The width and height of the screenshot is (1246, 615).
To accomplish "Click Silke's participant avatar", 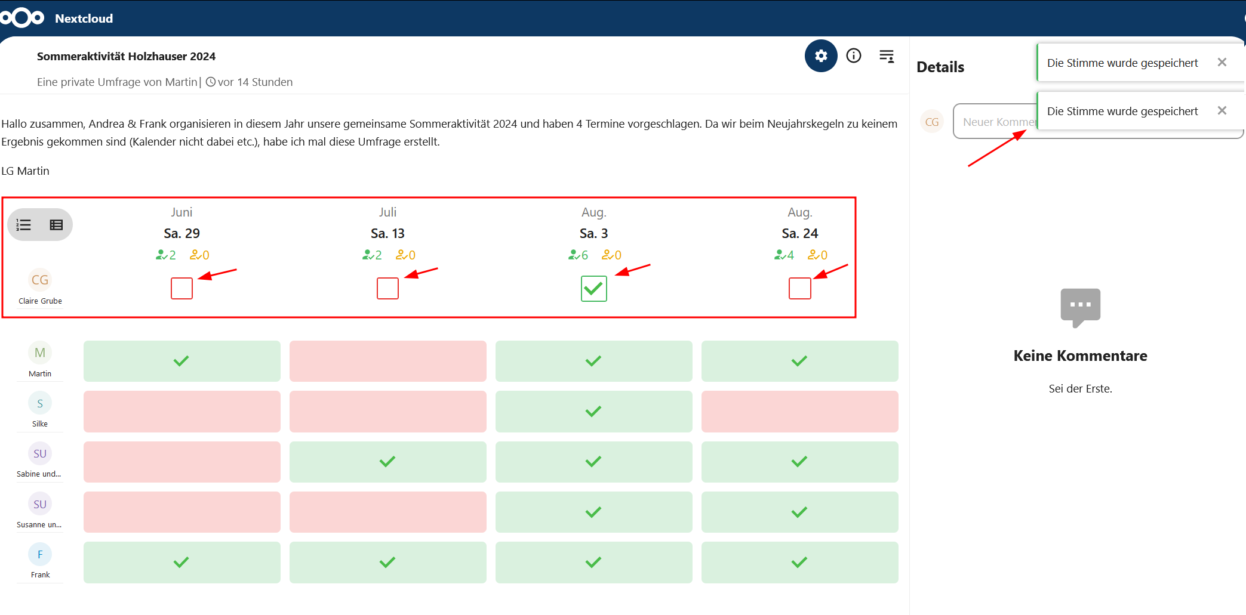I will click(40, 403).
